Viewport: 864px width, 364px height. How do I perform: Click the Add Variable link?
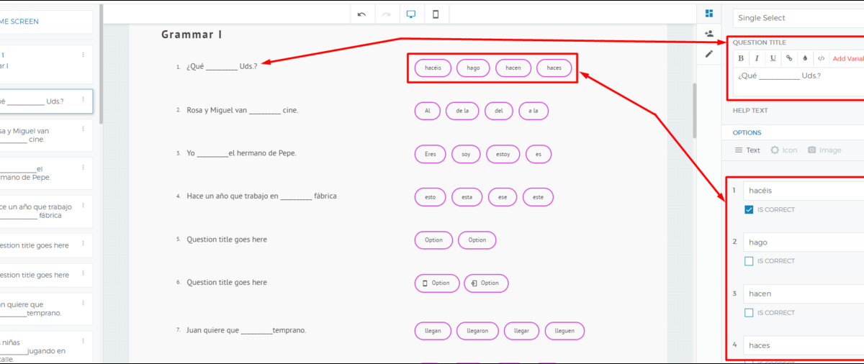pyautogui.click(x=847, y=59)
